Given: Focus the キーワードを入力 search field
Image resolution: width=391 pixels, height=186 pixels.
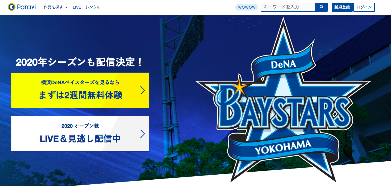Looking at the screenshot, I should [x=288, y=7].
